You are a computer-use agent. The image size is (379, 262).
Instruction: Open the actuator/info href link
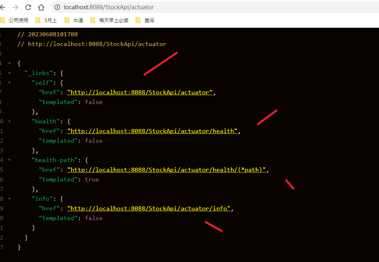click(149, 208)
